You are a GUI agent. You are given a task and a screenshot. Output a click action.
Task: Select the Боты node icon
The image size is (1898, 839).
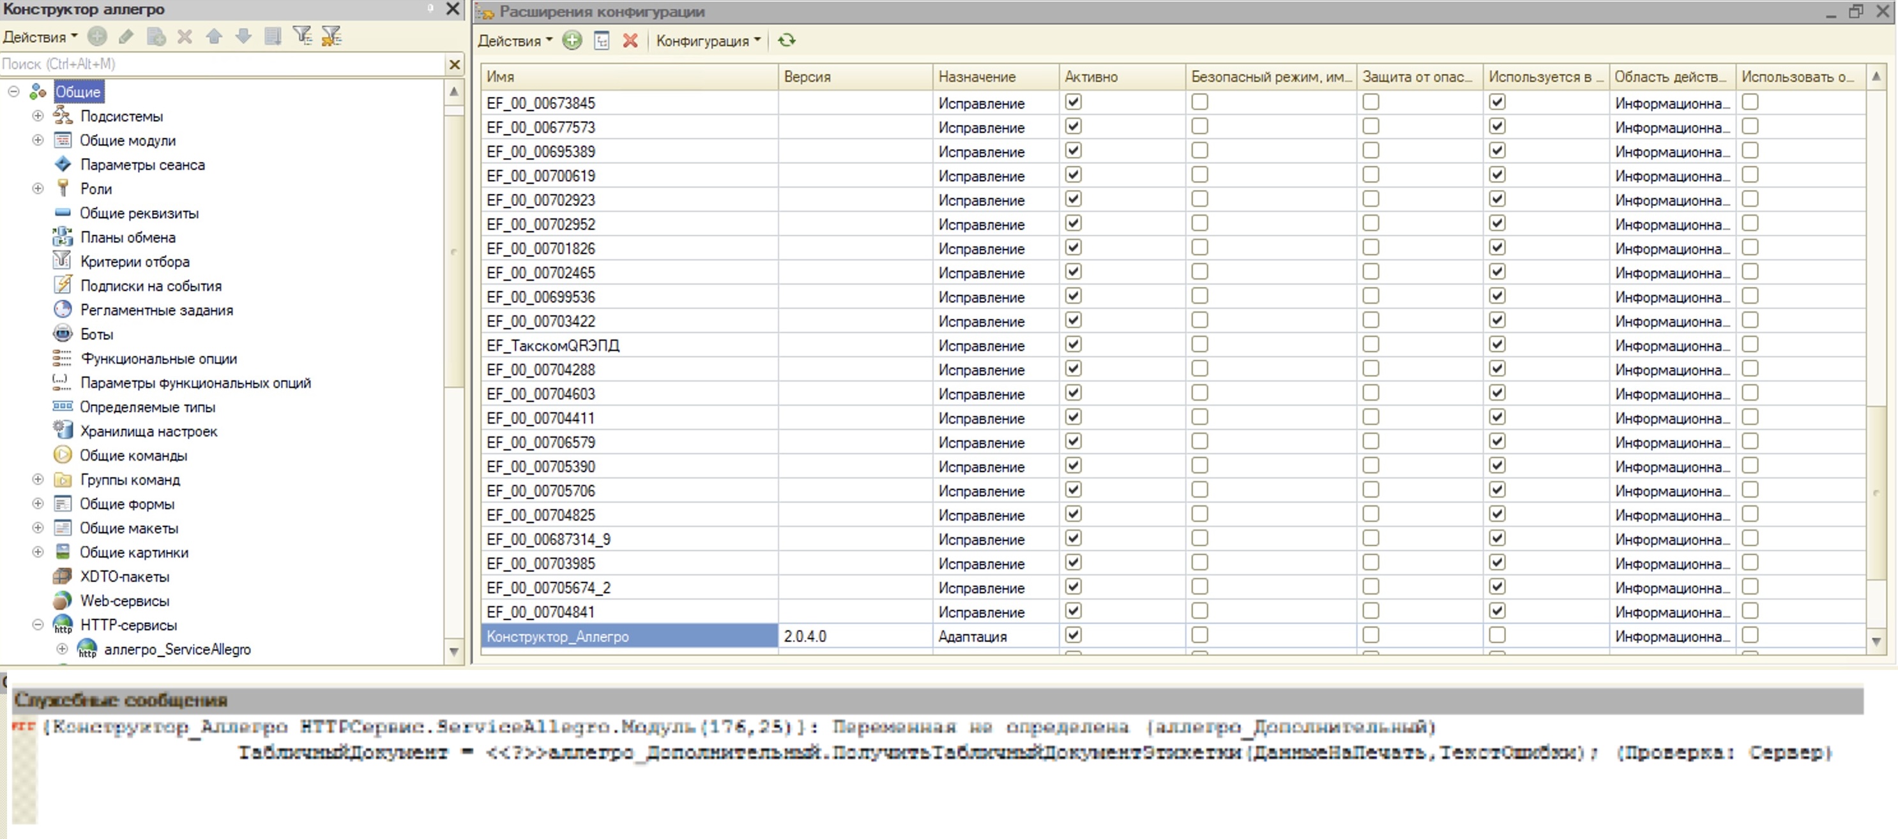click(63, 334)
